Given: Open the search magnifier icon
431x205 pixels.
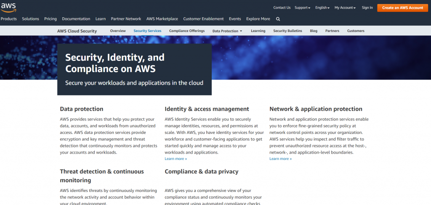Looking at the screenshot, I should [278, 19].
